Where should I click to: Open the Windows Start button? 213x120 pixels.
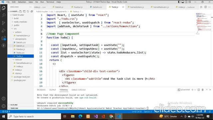coord(4,116)
